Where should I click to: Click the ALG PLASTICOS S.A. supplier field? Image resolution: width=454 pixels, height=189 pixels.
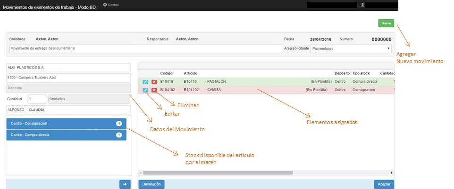coord(68,68)
